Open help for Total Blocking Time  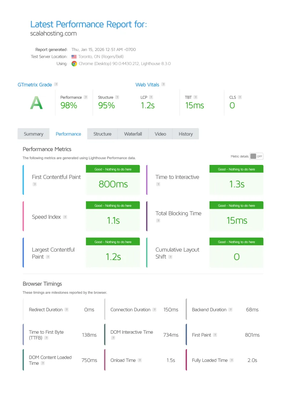point(158,221)
